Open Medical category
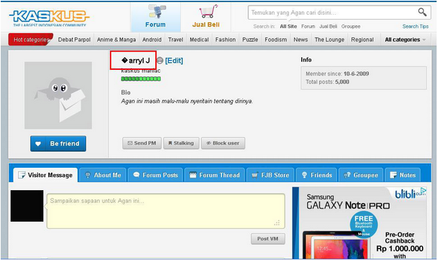Screen dimensions: 438x260 (199, 40)
